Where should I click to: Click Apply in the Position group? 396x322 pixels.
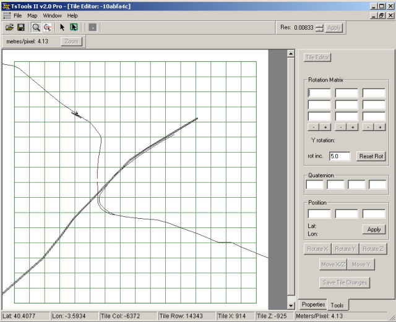coord(374,229)
